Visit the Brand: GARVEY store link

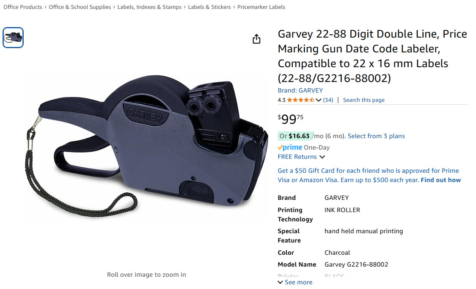pyautogui.click(x=300, y=90)
